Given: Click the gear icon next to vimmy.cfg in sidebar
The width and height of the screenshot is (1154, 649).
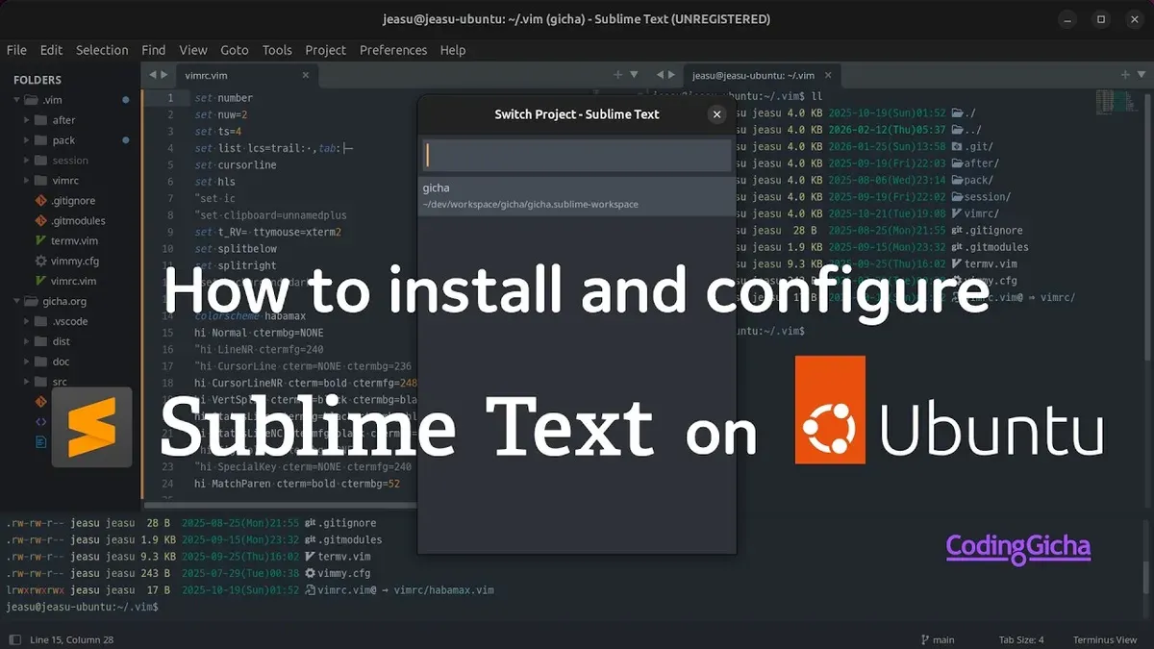Looking at the screenshot, I should [40, 261].
